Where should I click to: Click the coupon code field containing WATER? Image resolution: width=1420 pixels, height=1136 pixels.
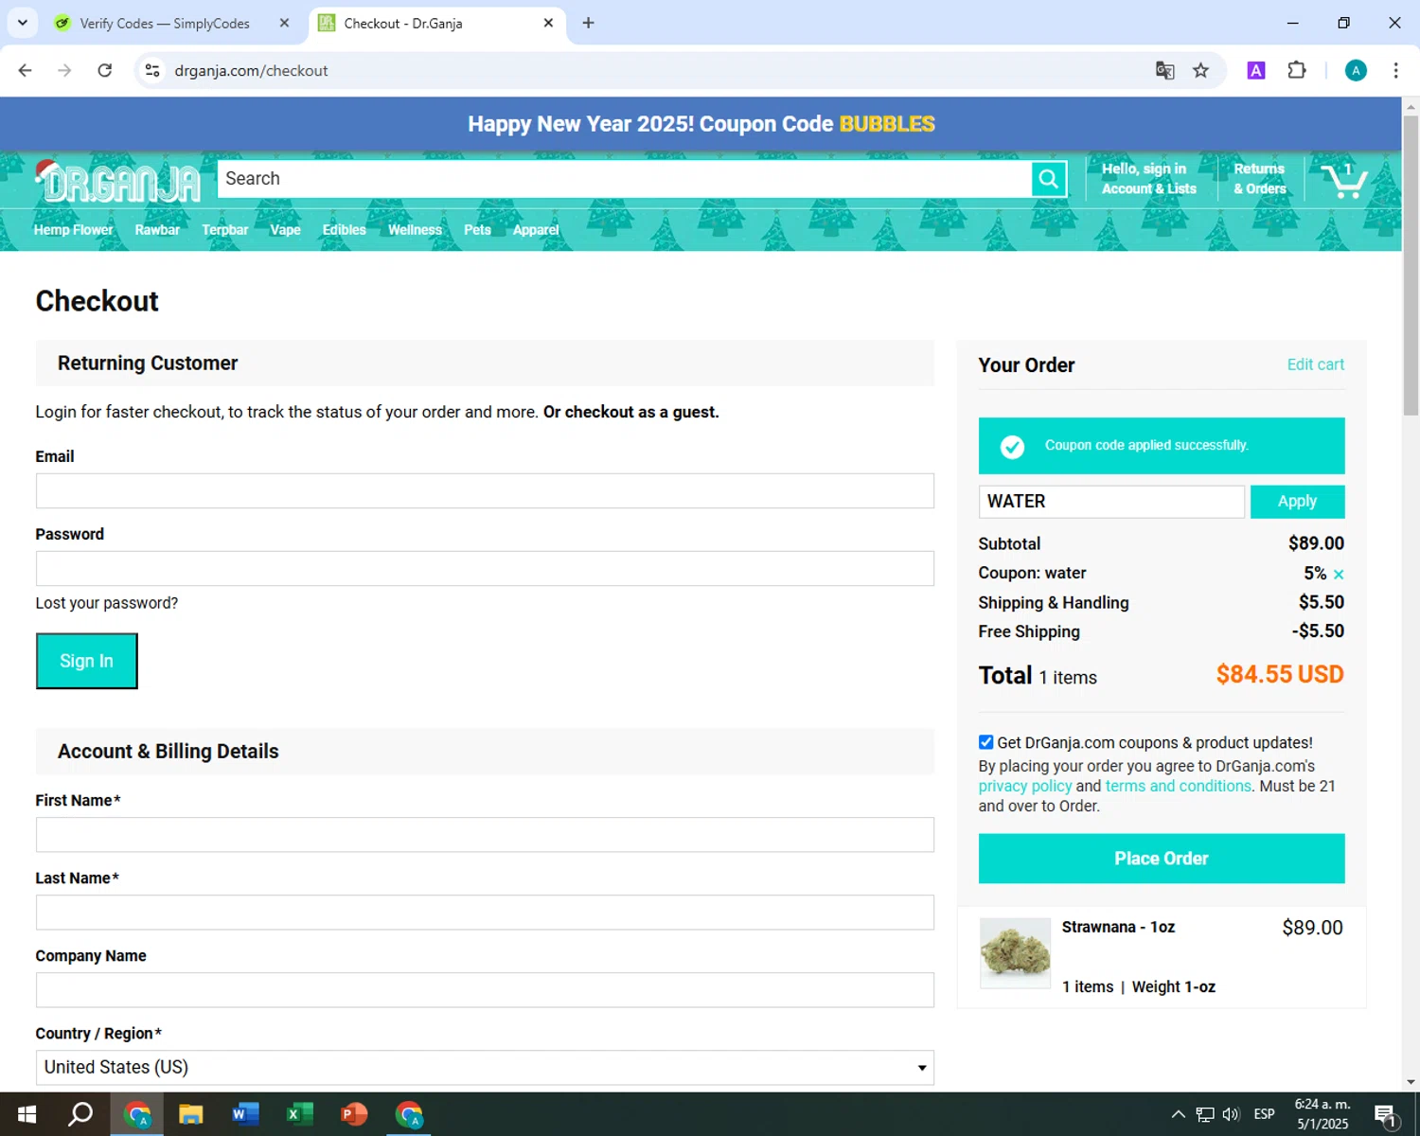(x=1111, y=502)
